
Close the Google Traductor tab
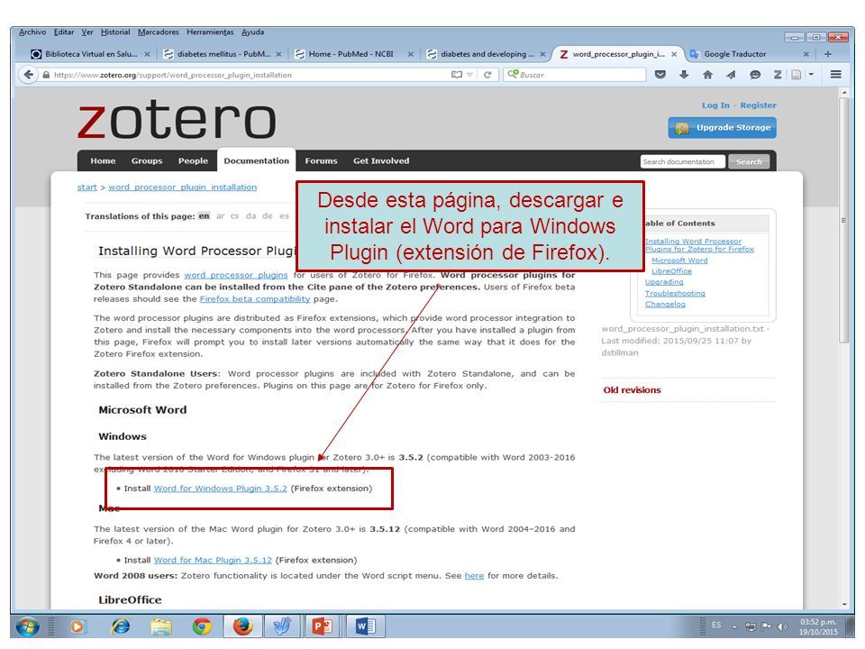point(806,54)
